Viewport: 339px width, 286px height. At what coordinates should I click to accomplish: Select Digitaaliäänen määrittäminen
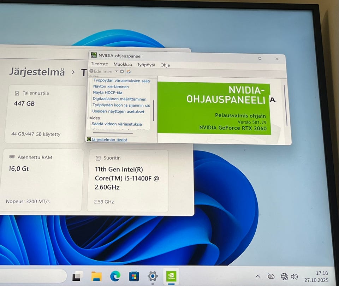[x=119, y=99]
